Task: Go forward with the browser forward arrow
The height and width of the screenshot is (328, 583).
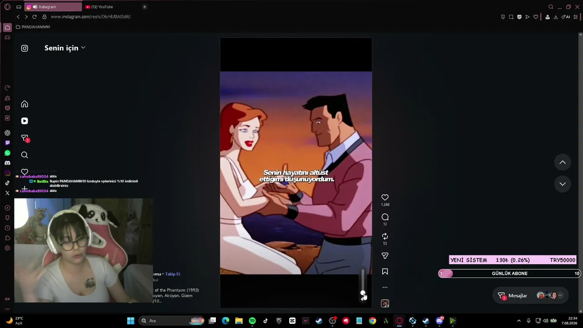Action: 26,17
